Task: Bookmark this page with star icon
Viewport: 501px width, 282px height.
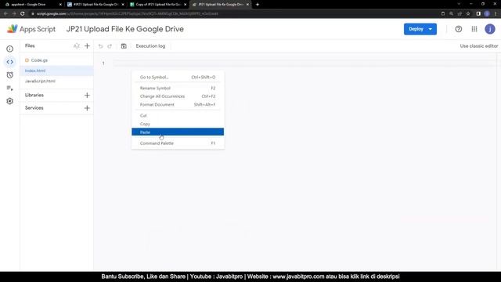Action: point(468,14)
